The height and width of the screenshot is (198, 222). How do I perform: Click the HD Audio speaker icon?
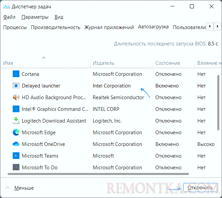coord(16,97)
